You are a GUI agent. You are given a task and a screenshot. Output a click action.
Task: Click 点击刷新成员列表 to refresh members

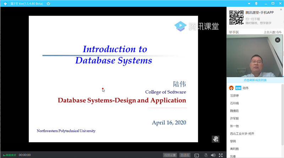(255, 80)
